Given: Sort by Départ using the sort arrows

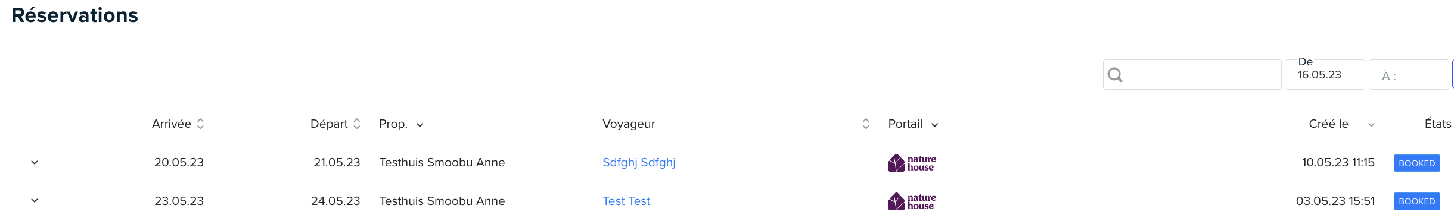Looking at the screenshot, I should point(357,124).
